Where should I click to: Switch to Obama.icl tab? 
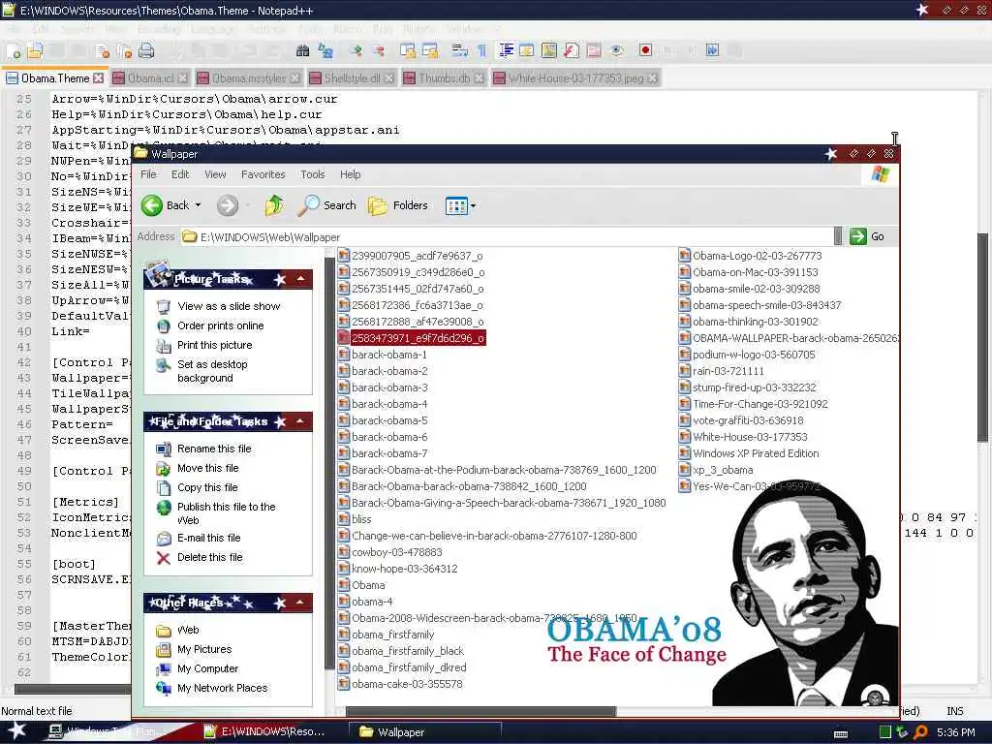tap(150, 78)
